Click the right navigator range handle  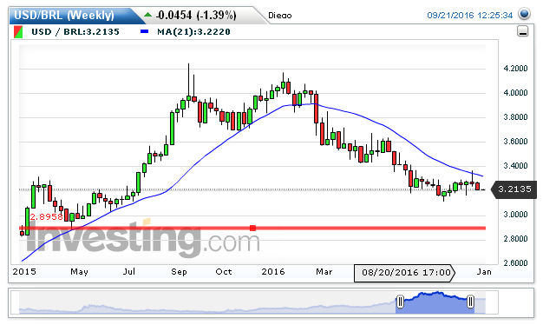(470, 302)
